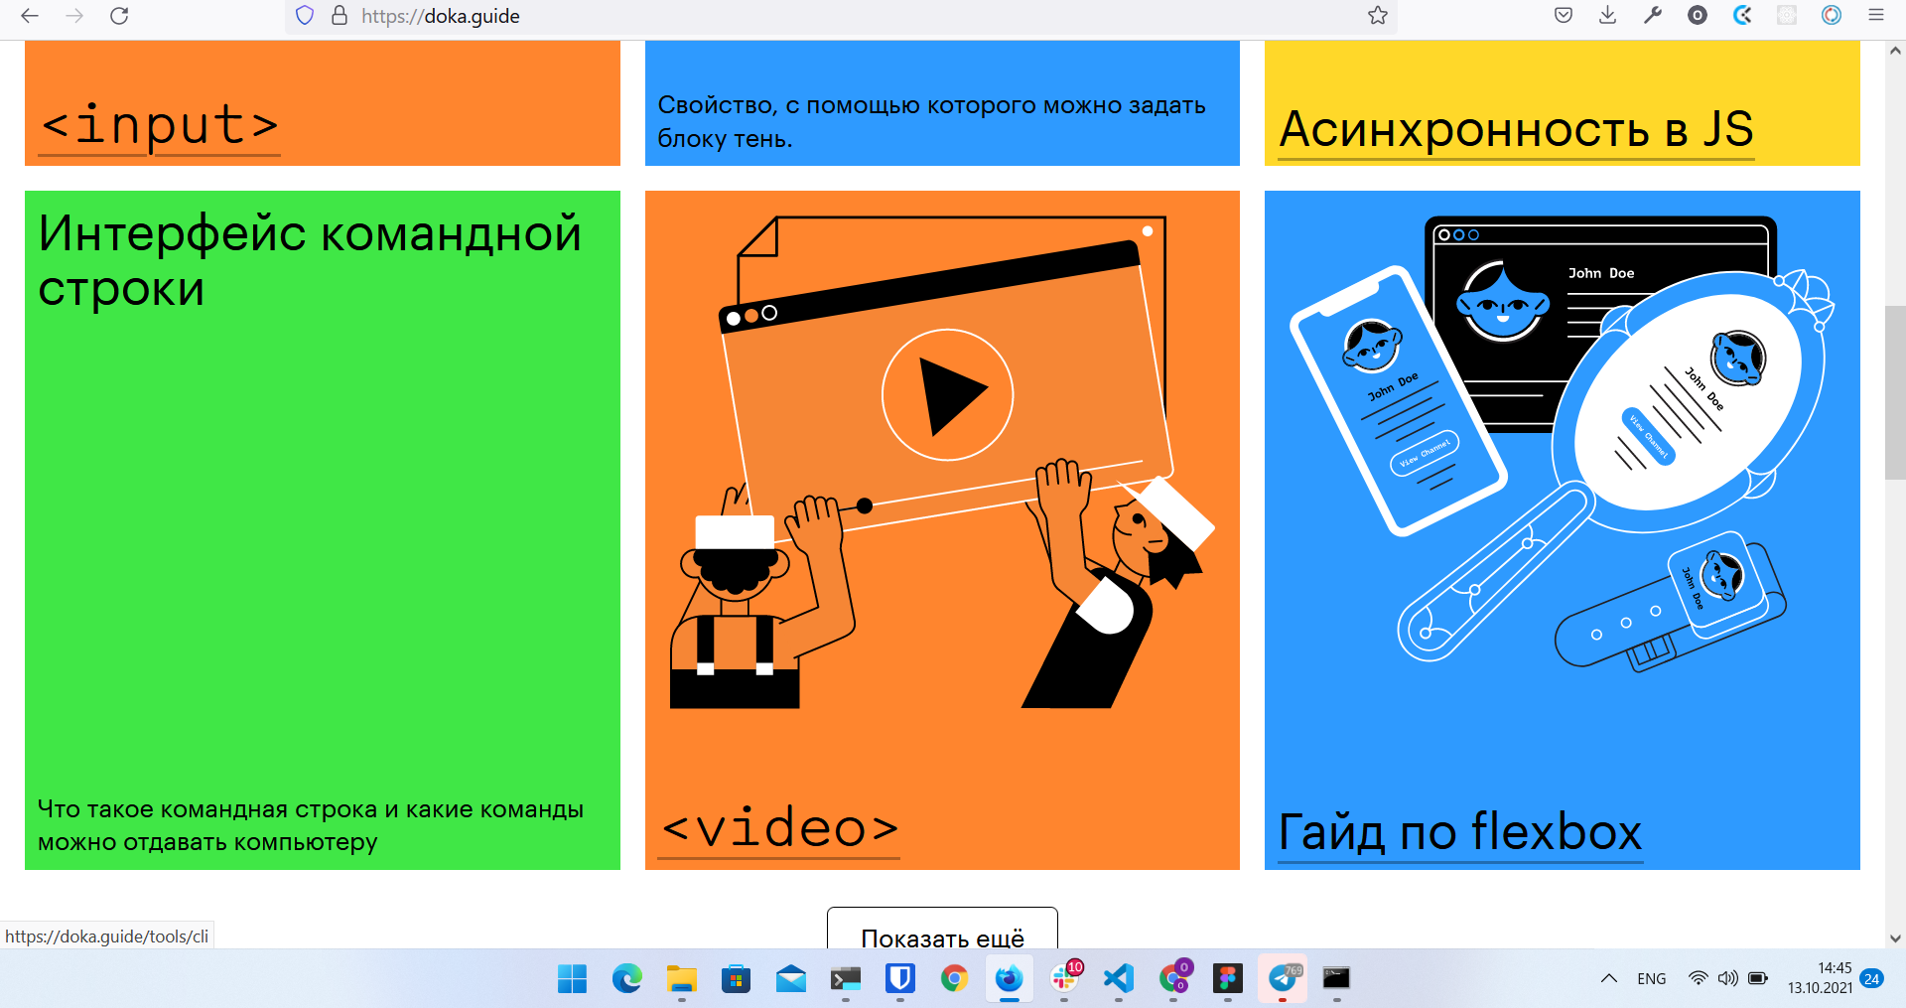Open the flexbox guide card
The height and width of the screenshot is (1008, 1906).
point(1459,833)
